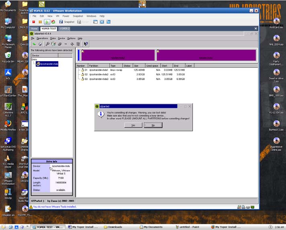Select the YOPER TEST tab
The image size is (286, 230).
pyautogui.click(x=49, y=29)
